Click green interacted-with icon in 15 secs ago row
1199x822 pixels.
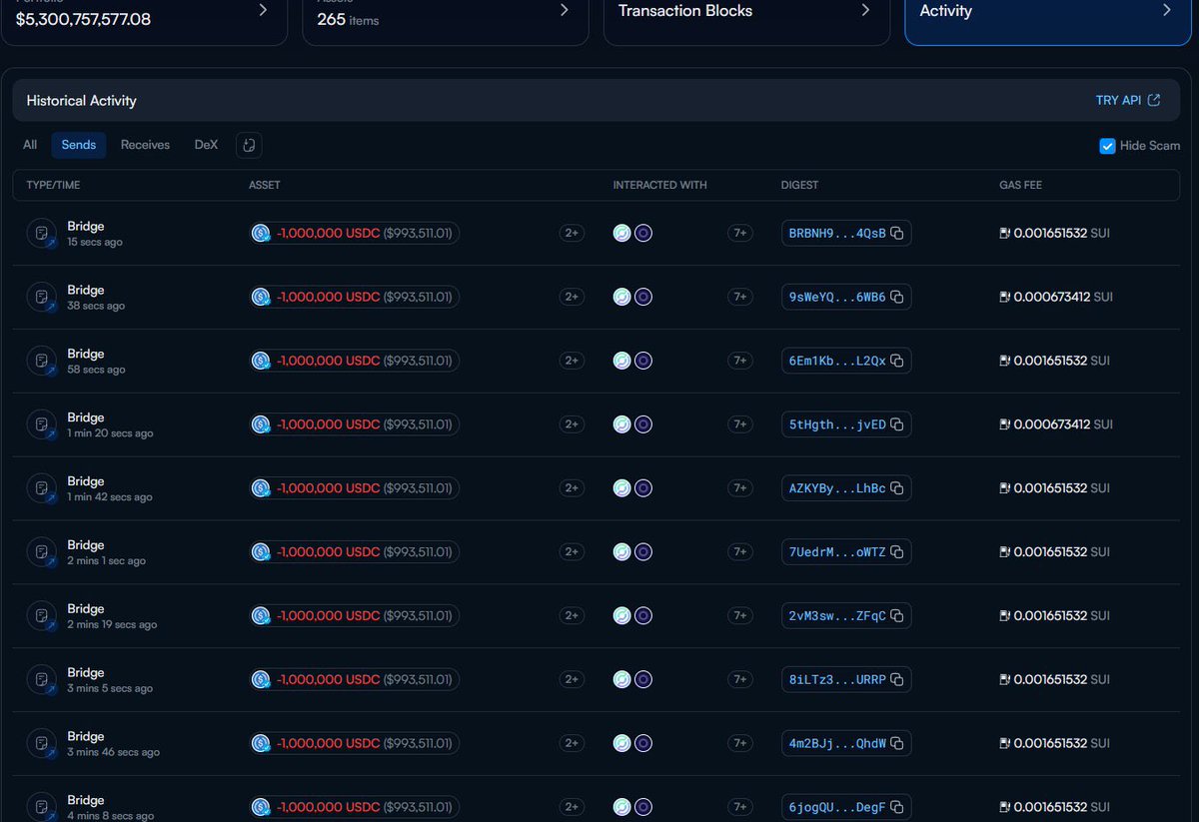pyautogui.click(x=621, y=233)
